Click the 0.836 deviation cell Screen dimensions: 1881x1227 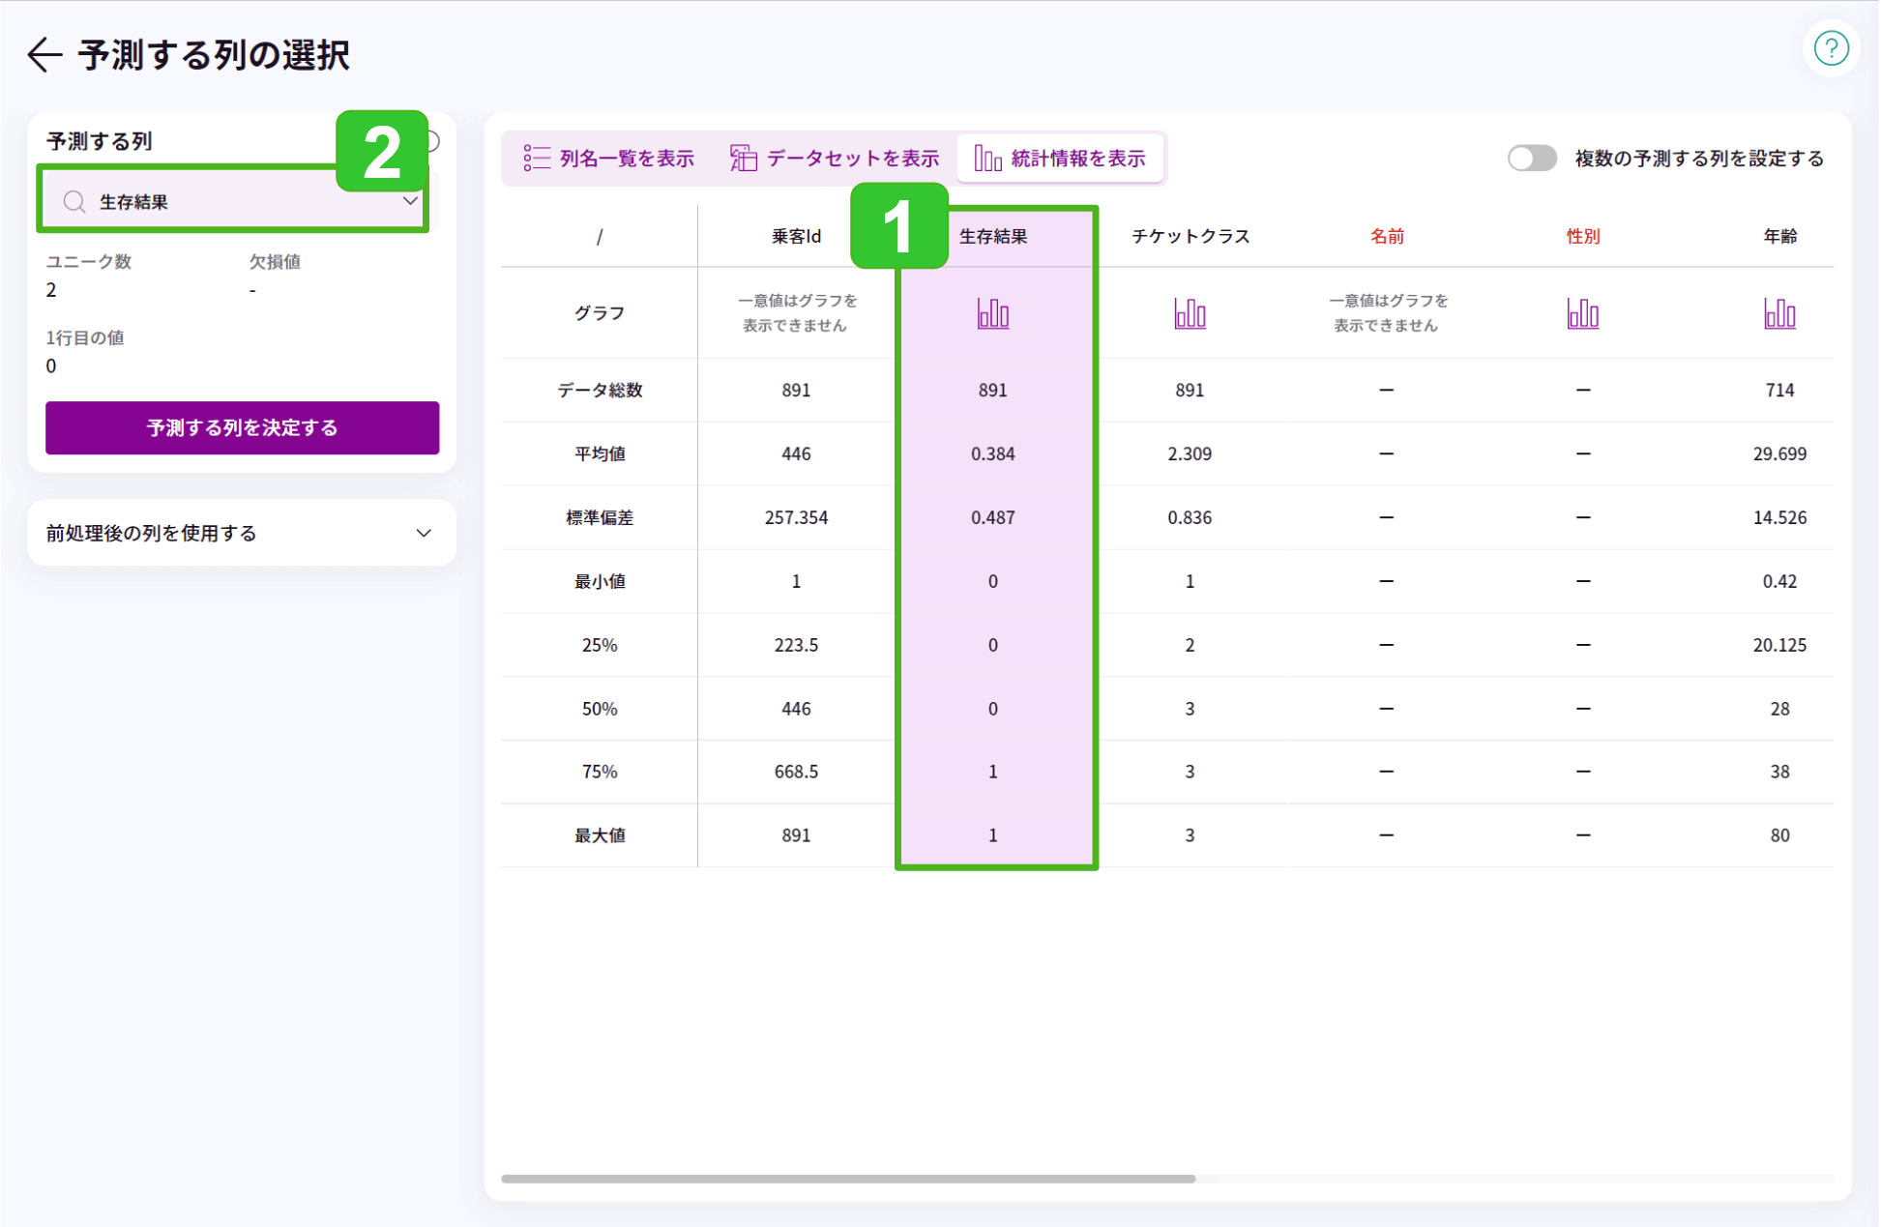pyautogui.click(x=1190, y=517)
